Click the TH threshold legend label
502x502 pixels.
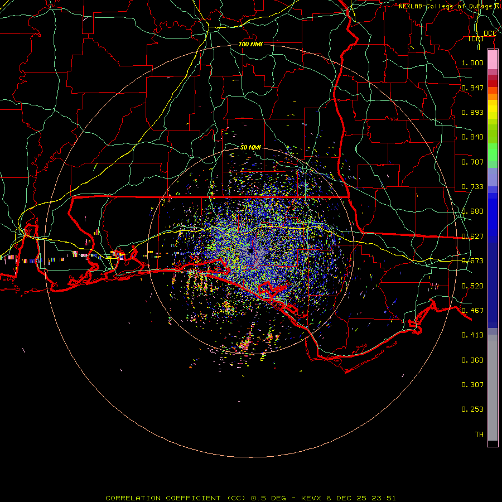479,435
